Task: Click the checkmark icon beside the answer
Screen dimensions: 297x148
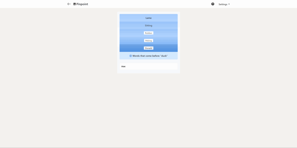Action: (x=131, y=56)
